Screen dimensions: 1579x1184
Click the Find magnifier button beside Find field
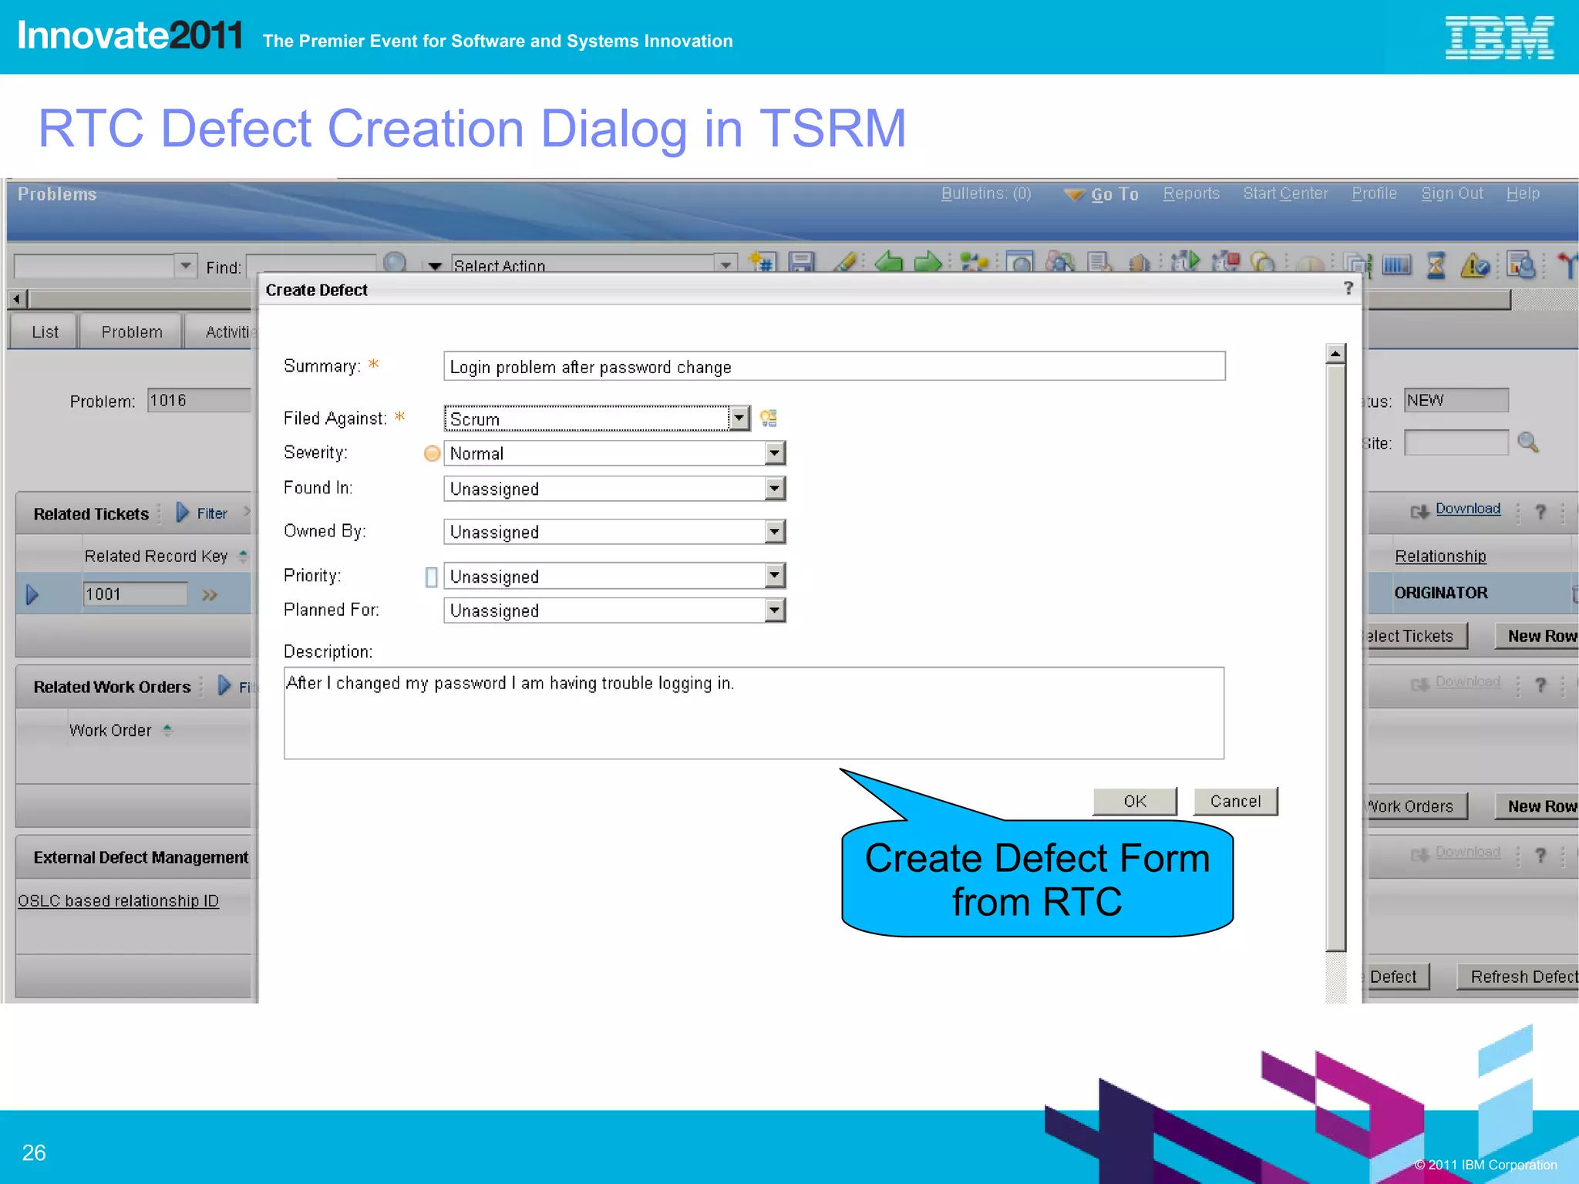395,263
